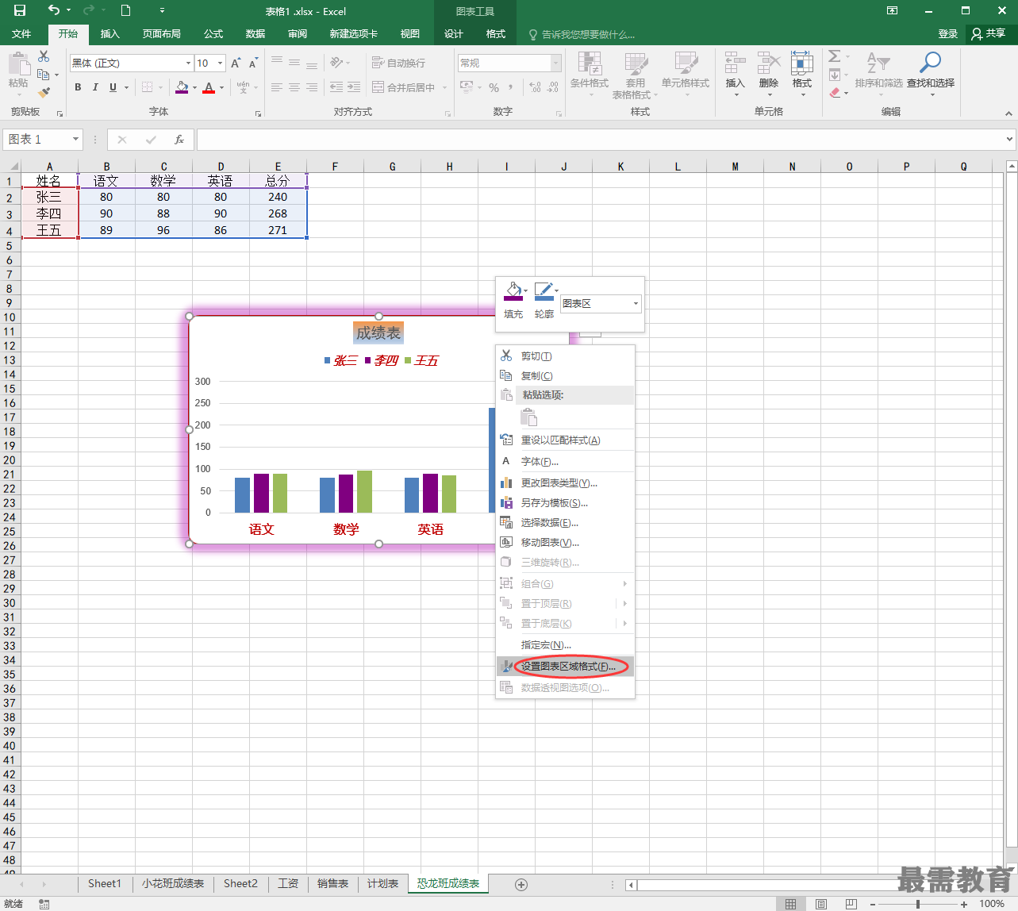Toggle Bold formatting
1018x911 pixels.
(x=78, y=87)
